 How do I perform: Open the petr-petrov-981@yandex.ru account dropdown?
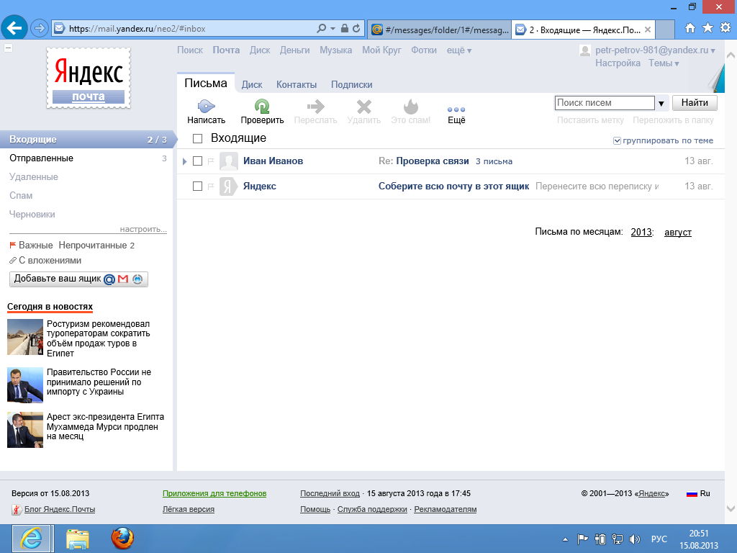655,50
